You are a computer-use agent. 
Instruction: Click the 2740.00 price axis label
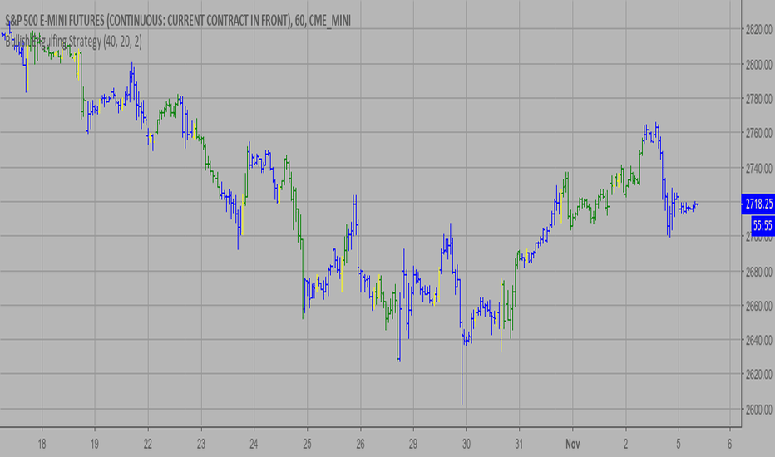click(758, 168)
